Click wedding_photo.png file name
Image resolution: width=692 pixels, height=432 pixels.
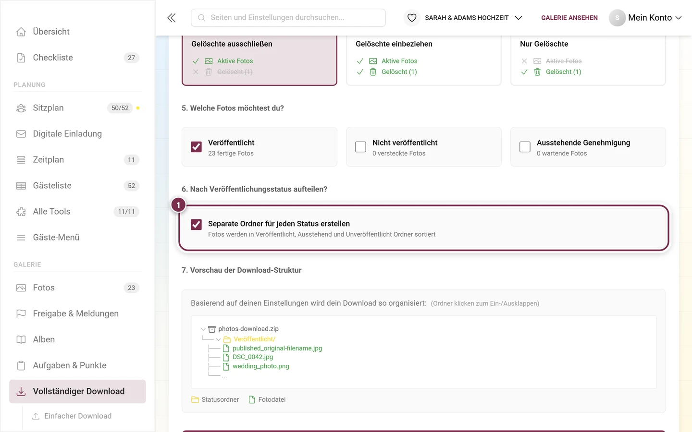261,366
